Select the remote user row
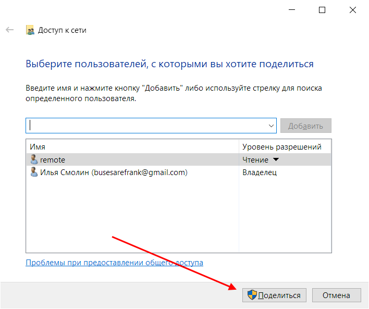 tap(179, 159)
